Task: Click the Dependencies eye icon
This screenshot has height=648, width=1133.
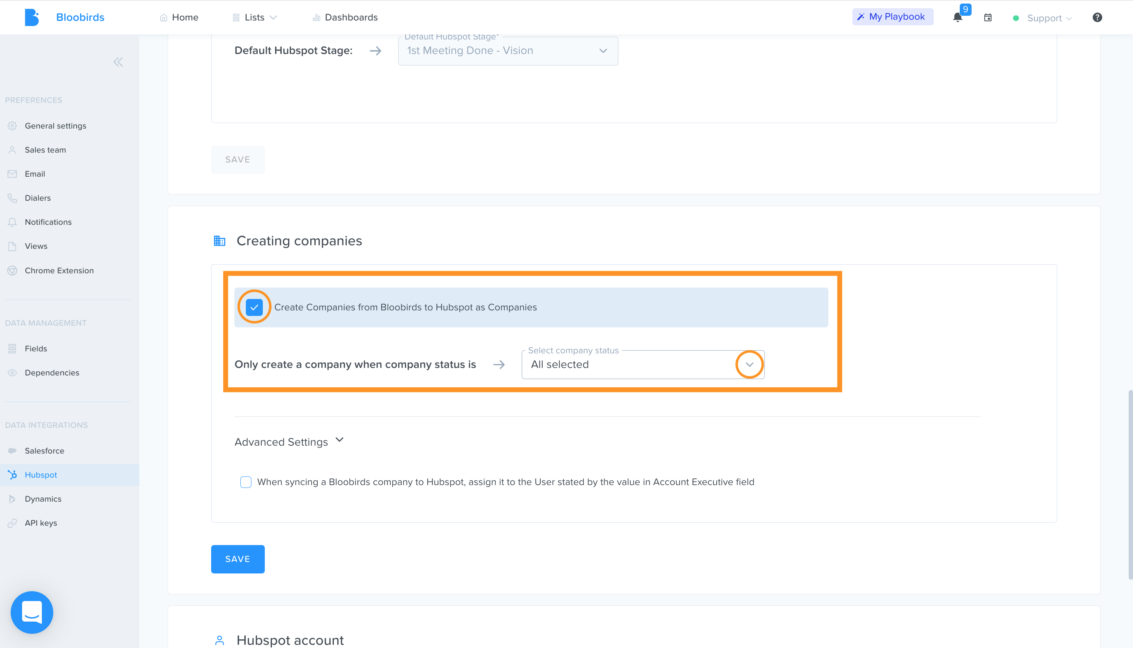Action: point(13,372)
